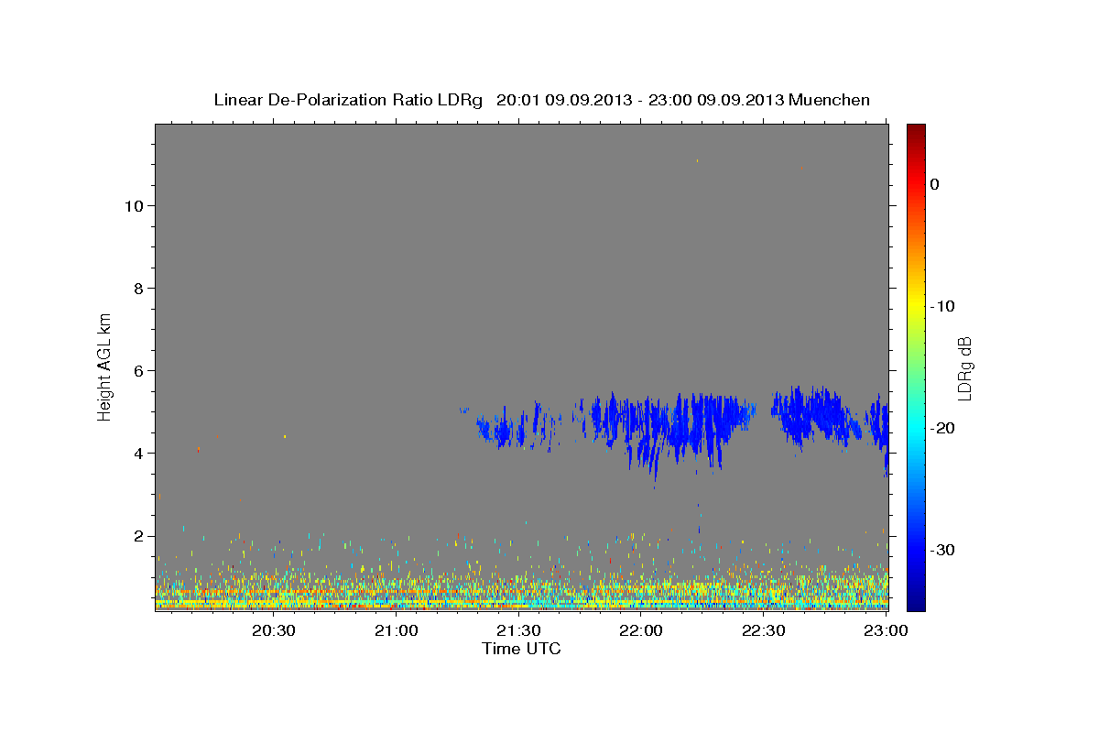
Task: Click the 21:30 time tick label
Action: click(x=518, y=630)
